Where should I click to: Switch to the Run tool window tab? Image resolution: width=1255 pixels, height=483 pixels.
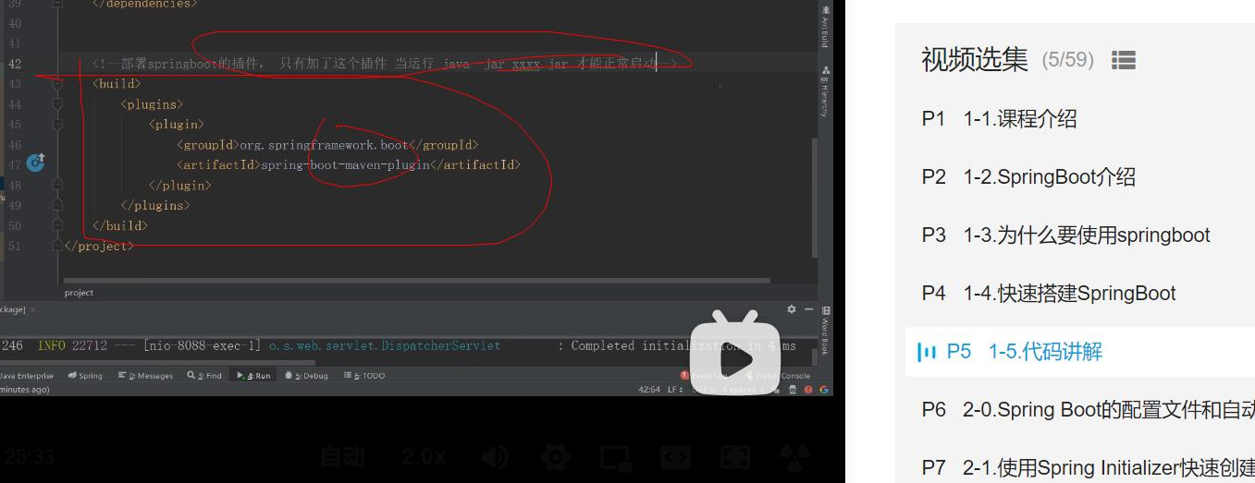pos(253,376)
